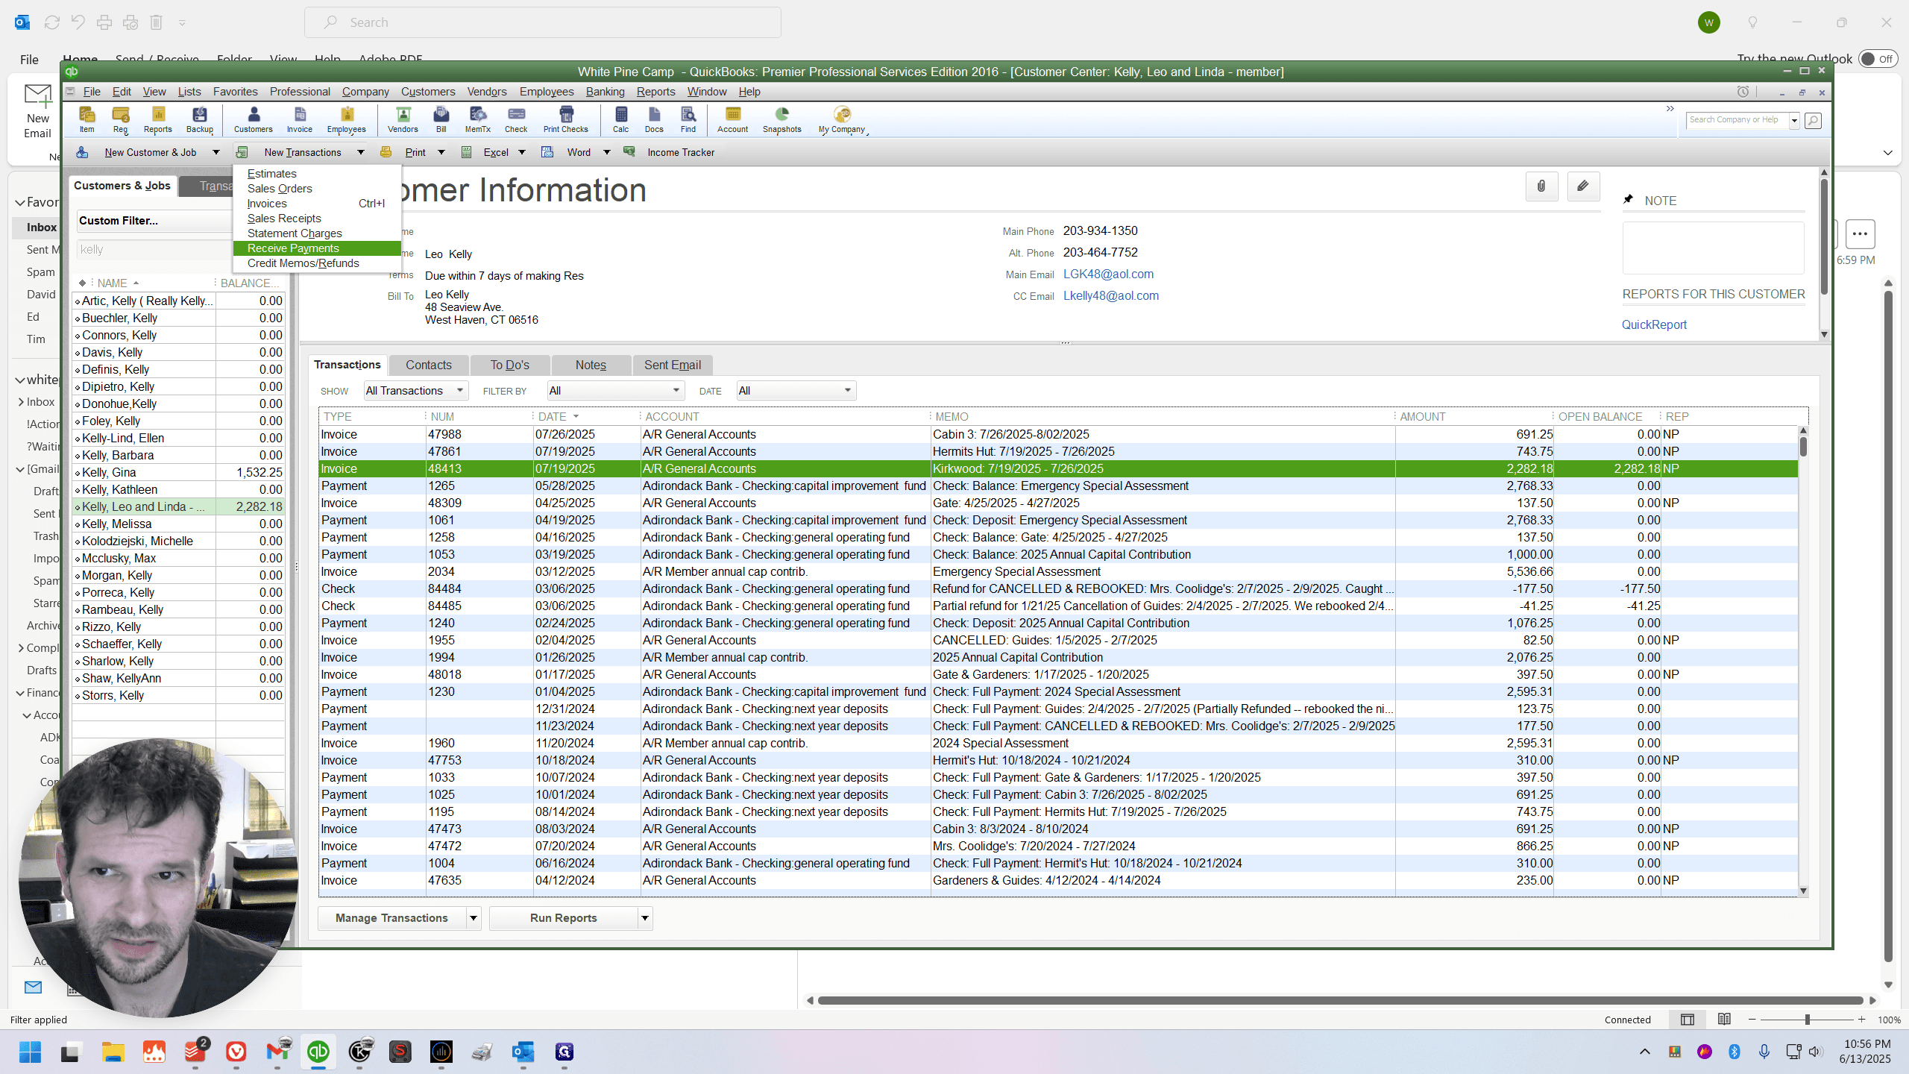
Task: Click the search magnifier button in QuickBooks
Action: click(1813, 120)
